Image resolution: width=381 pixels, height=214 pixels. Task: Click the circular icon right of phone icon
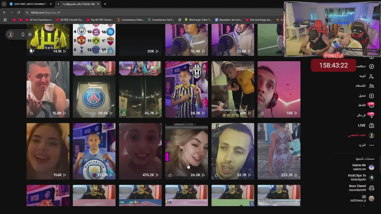(x=30, y=34)
